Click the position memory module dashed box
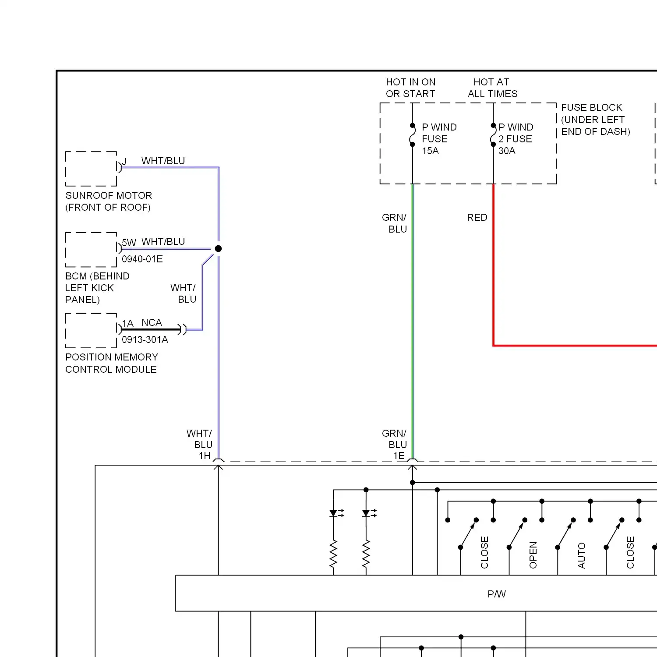The width and height of the screenshot is (657, 657). pyautogui.click(x=91, y=331)
